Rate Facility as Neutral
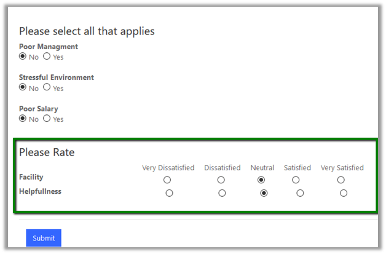Image resolution: width=386 pixels, height=254 pixels. point(261,180)
